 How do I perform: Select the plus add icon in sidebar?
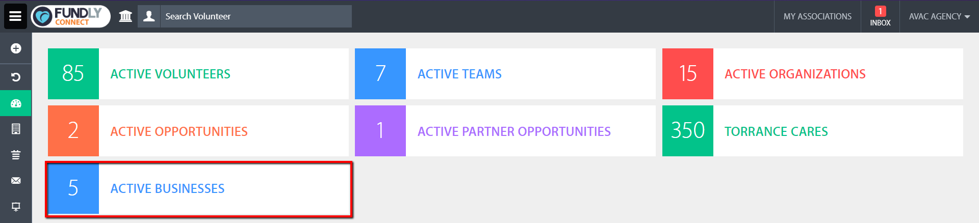(x=16, y=48)
